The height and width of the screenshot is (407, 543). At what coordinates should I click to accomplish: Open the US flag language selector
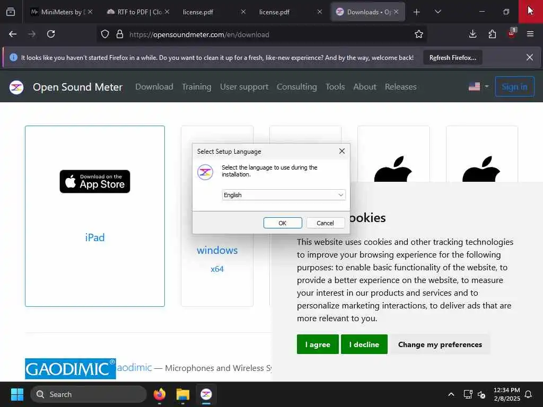coord(478,86)
